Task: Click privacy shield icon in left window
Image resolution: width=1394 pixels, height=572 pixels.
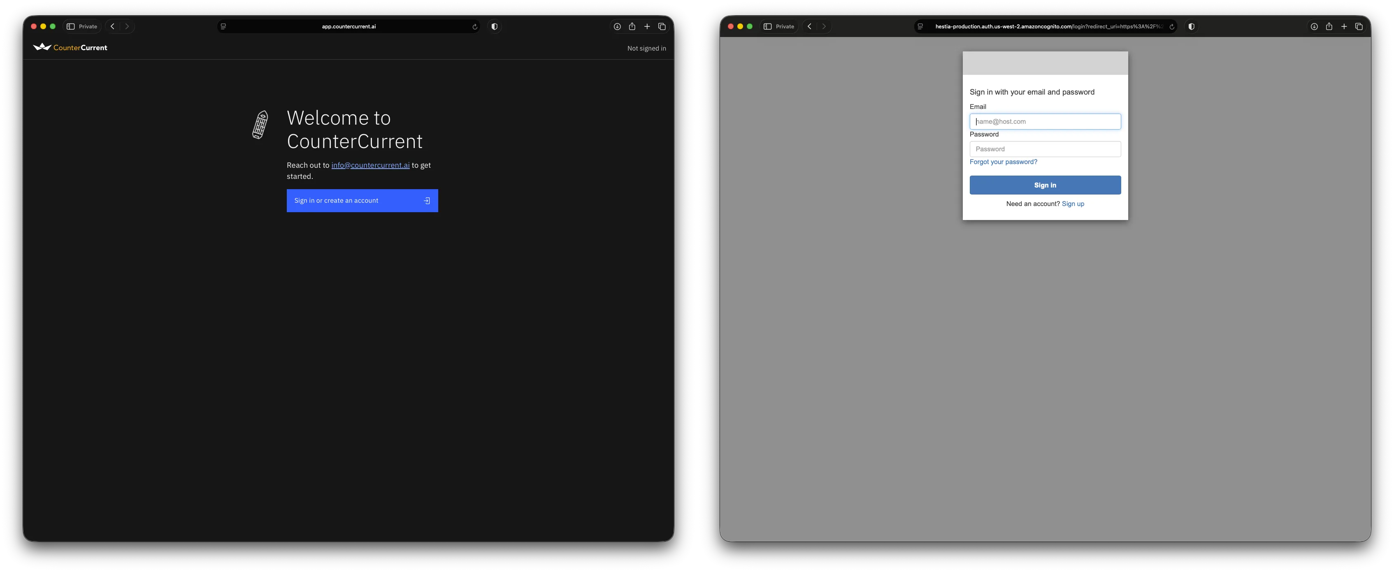Action: click(x=494, y=26)
